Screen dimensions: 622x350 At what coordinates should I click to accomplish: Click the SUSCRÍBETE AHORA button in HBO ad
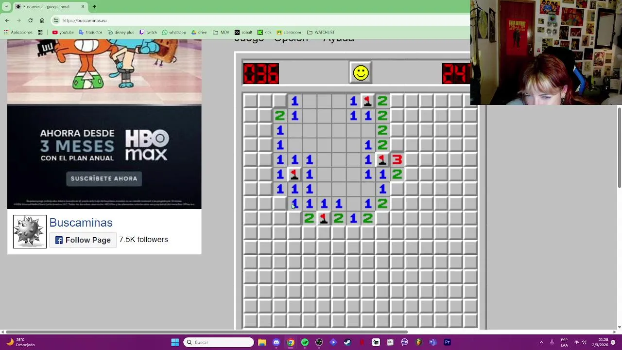click(104, 178)
